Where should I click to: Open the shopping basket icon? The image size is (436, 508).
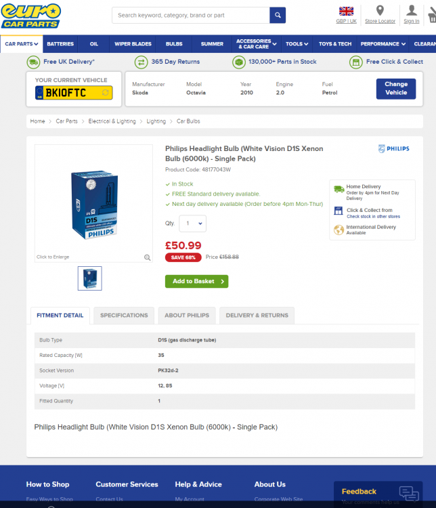click(432, 16)
